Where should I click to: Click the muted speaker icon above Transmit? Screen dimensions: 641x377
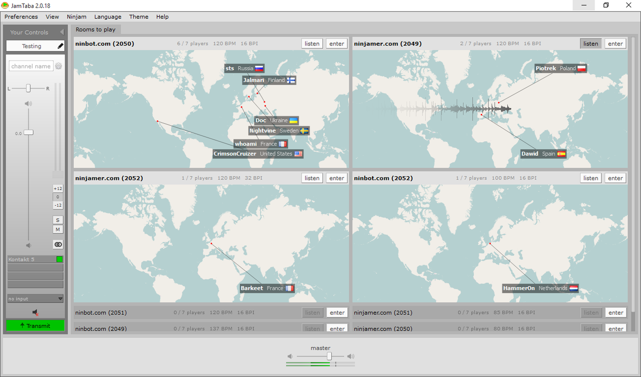[x=35, y=312]
